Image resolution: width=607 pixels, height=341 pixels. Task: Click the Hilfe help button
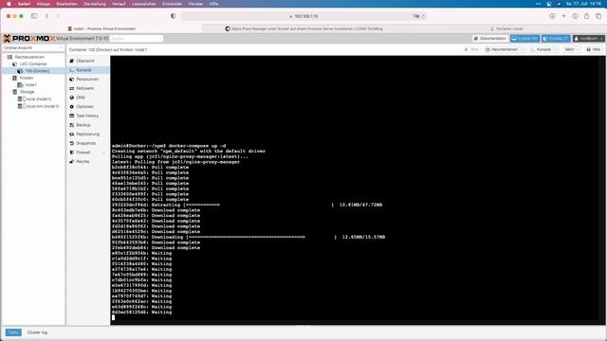(x=593, y=49)
